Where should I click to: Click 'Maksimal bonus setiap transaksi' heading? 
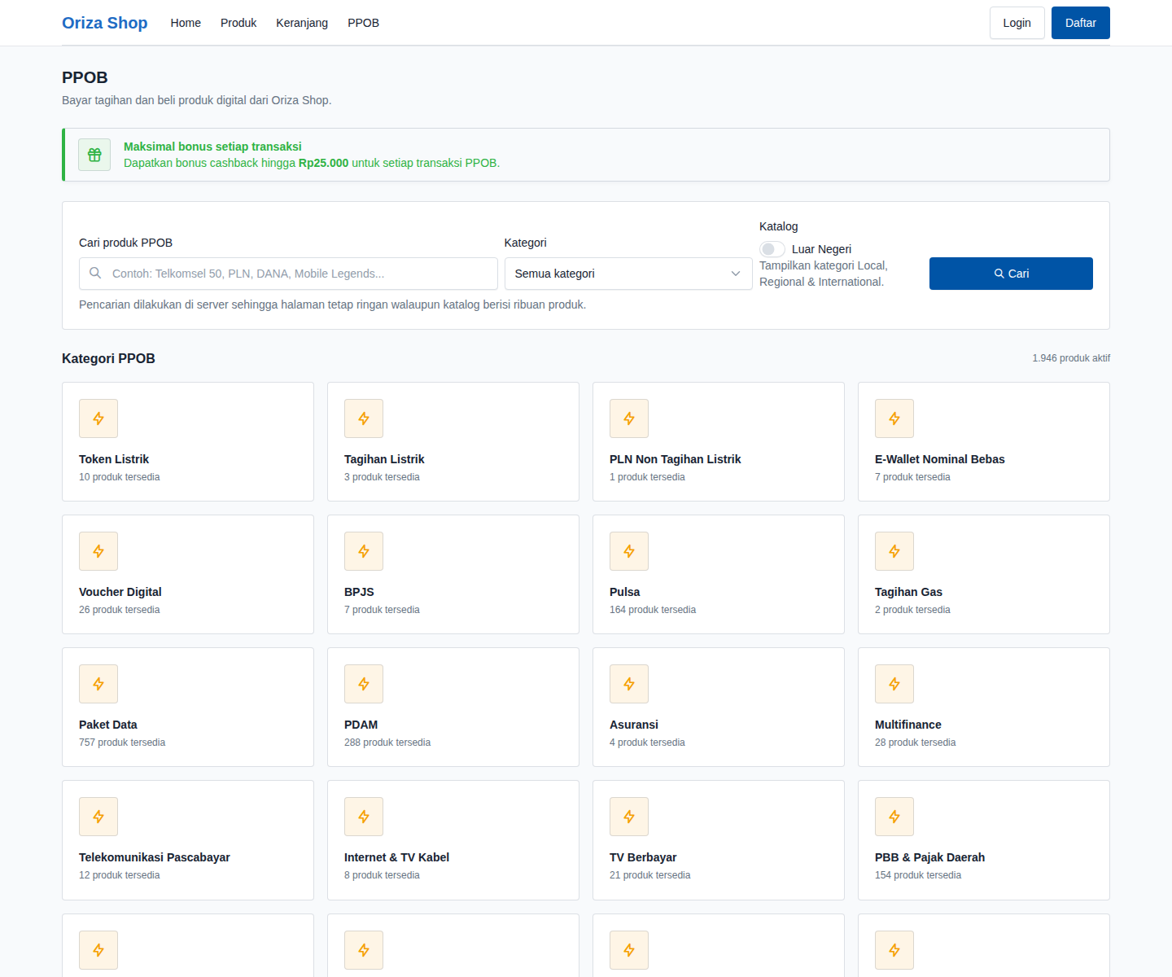click(212, 147)
